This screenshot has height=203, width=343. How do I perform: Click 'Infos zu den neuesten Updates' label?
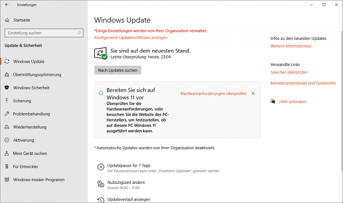pos(298,38)
